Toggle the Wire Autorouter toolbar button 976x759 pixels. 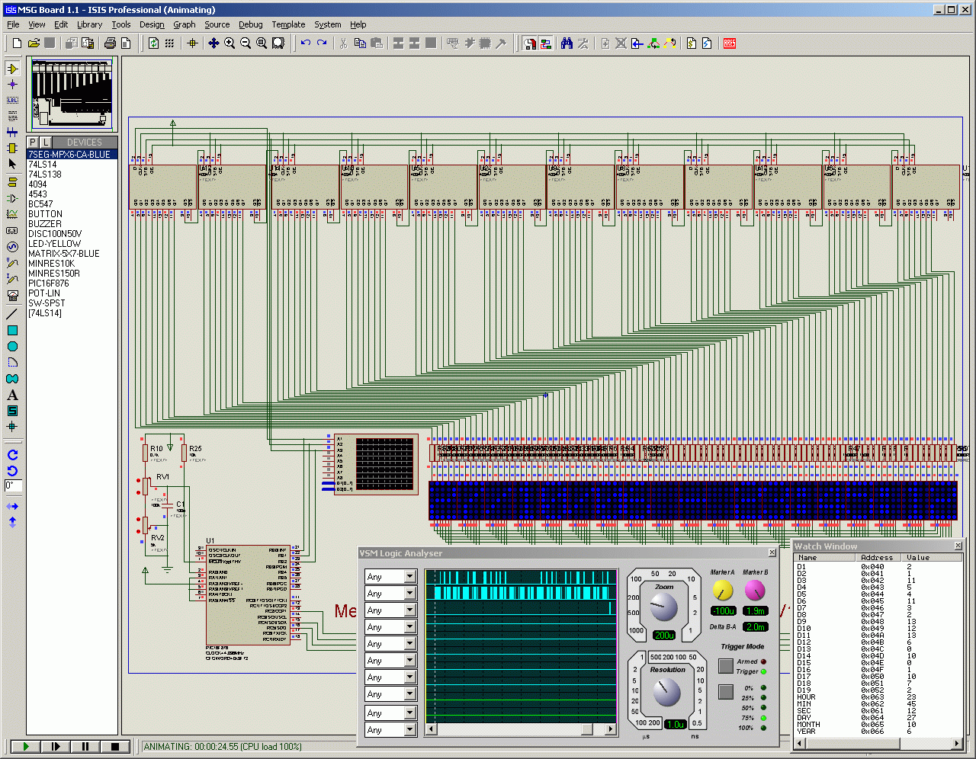546,43
